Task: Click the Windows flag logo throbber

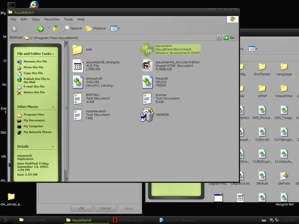Action: point(233,19)
